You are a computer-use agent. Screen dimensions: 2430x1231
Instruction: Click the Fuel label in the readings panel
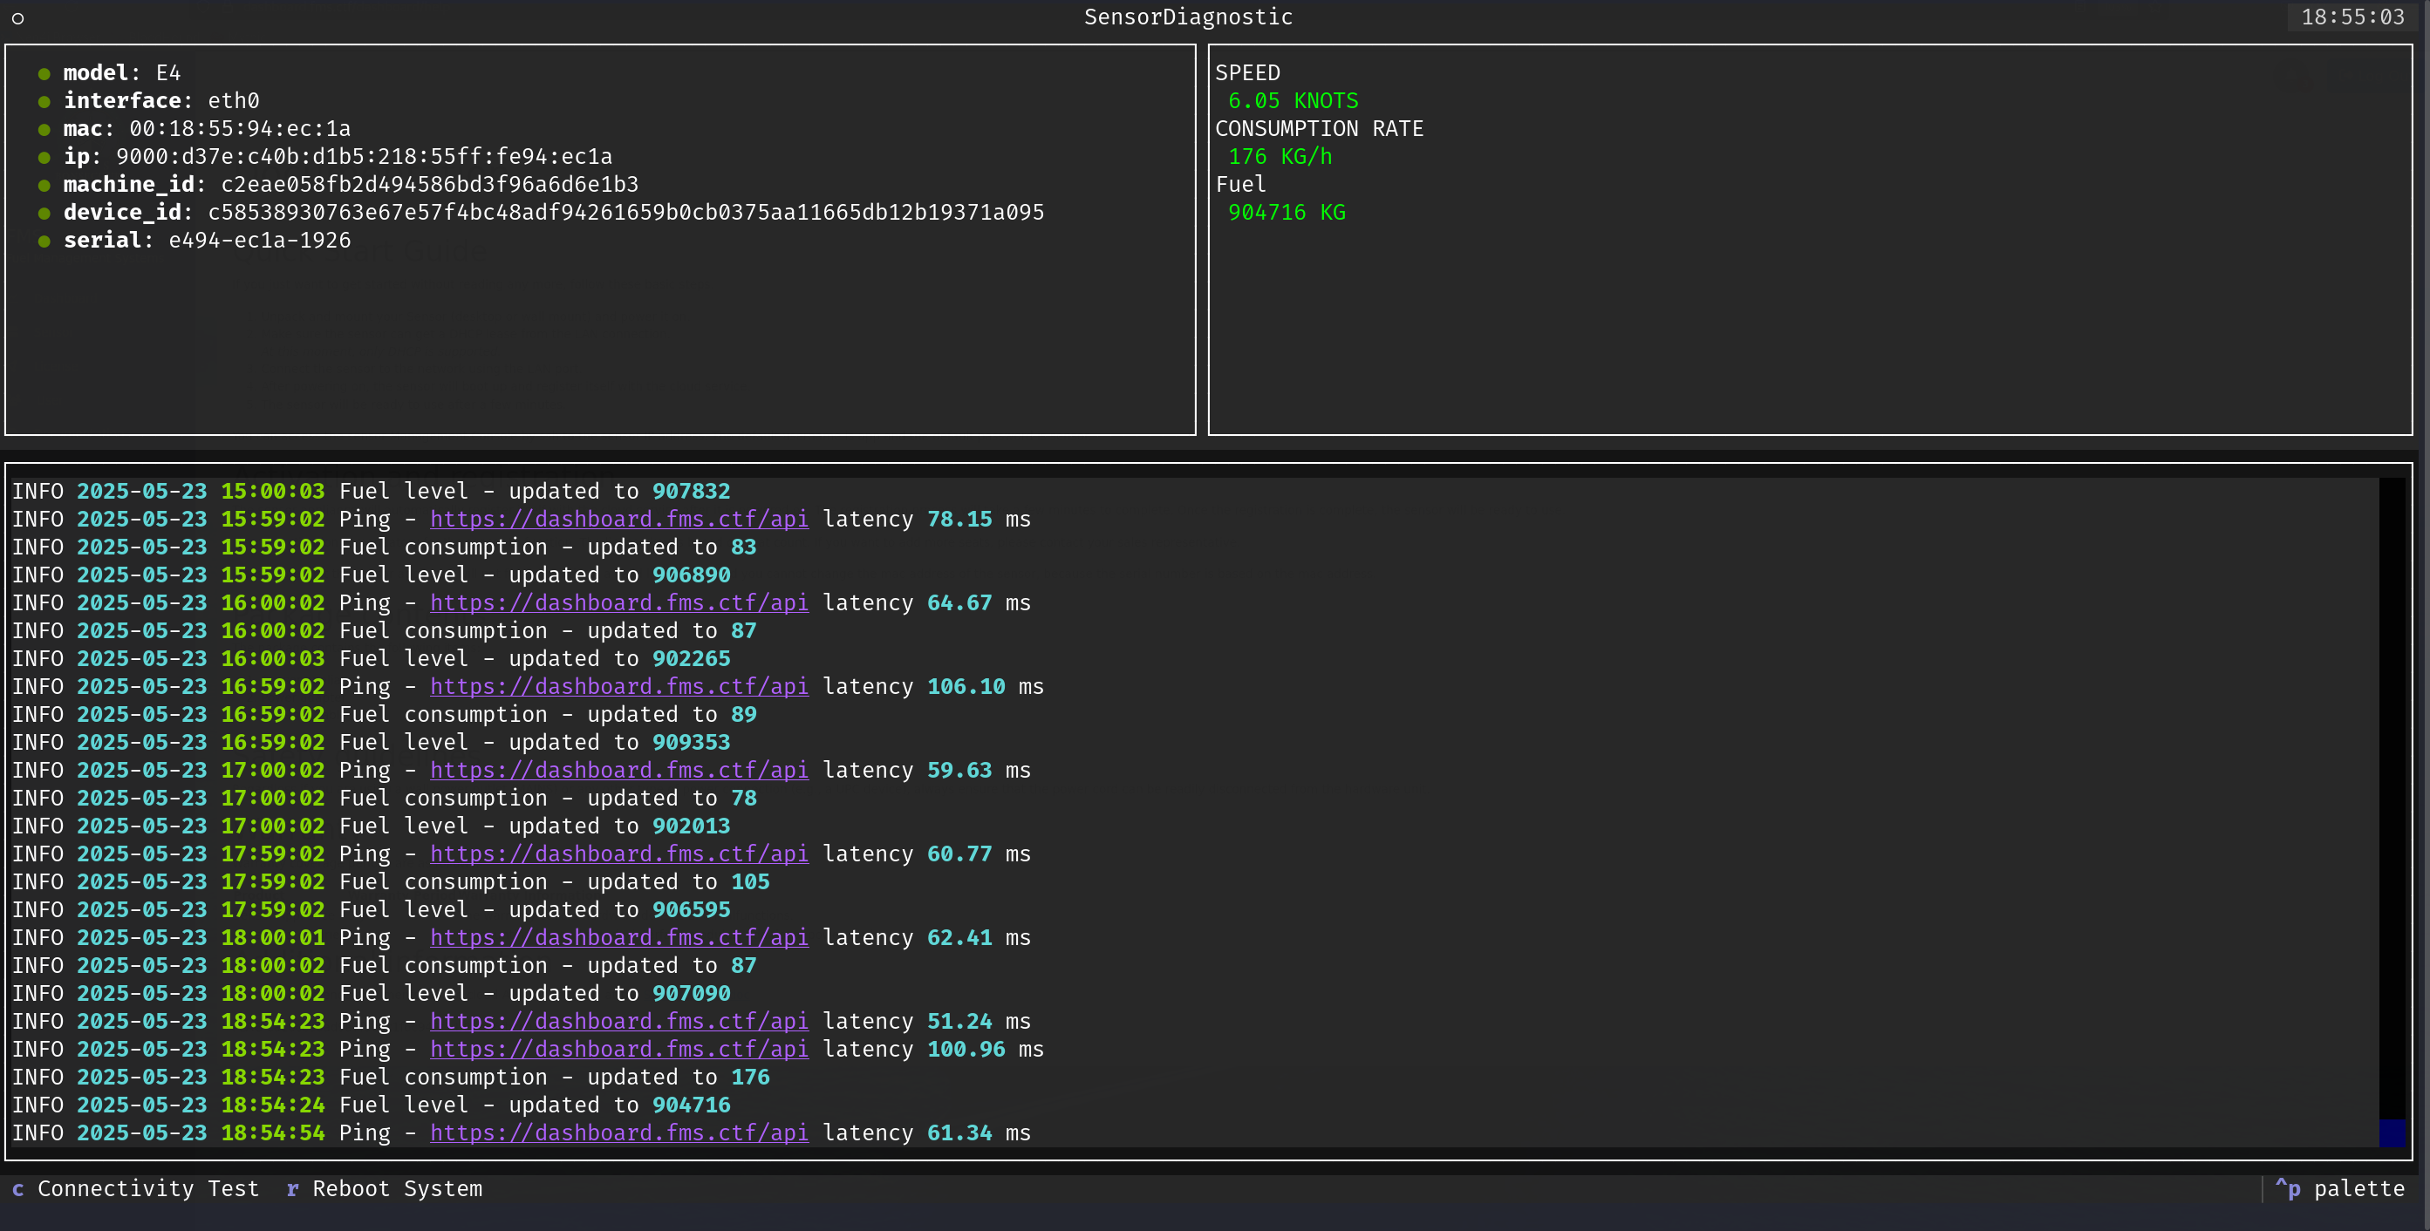coord(1240,184)
